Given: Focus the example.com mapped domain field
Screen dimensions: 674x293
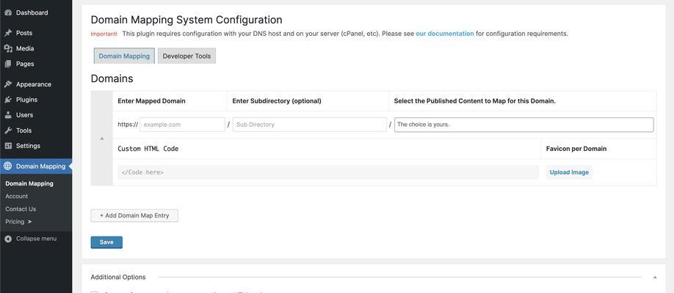Looking at the screenshot, I should (x=182, y=125).
